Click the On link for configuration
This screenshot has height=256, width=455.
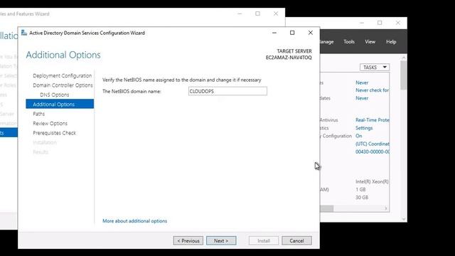[358, 136]
